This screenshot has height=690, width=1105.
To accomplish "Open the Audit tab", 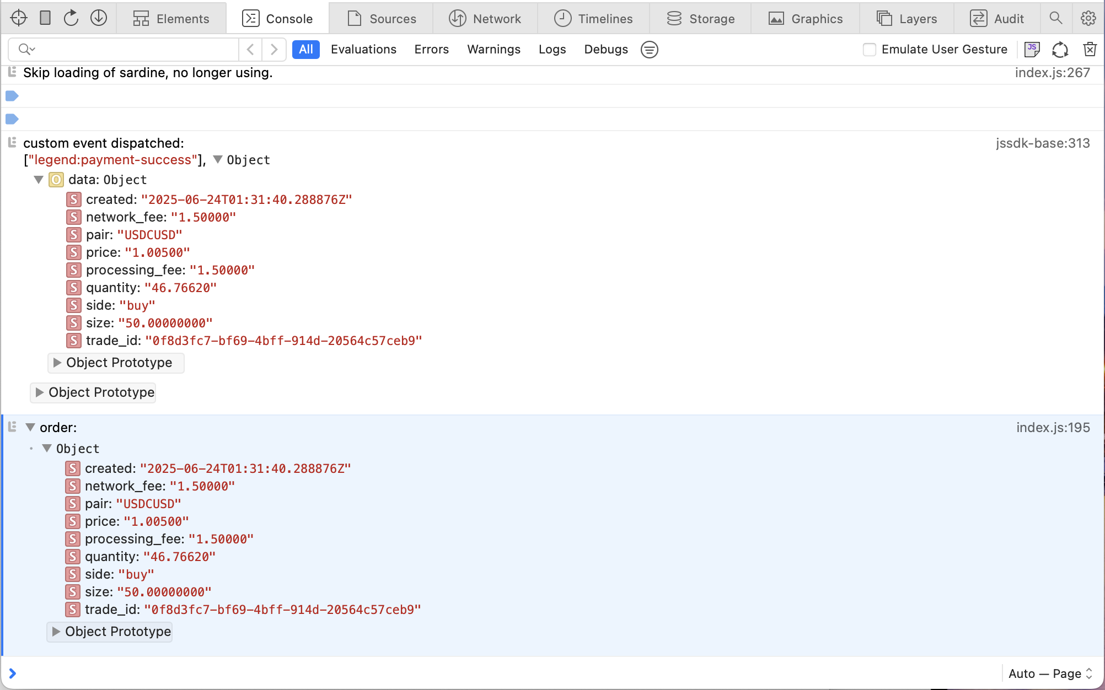I will click(x=997, y=19).
